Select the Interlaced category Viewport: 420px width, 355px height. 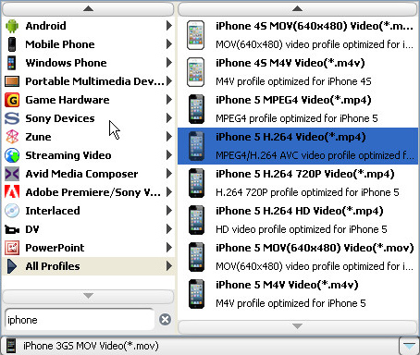tap(88, 211)
